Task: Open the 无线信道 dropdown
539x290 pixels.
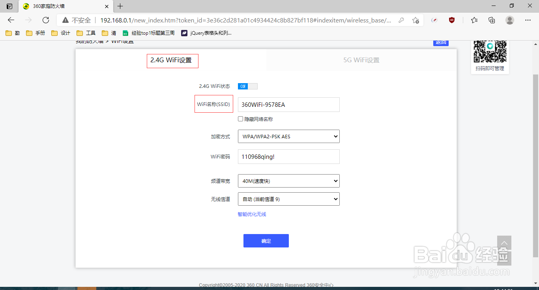Action: [x=289, y=199]
